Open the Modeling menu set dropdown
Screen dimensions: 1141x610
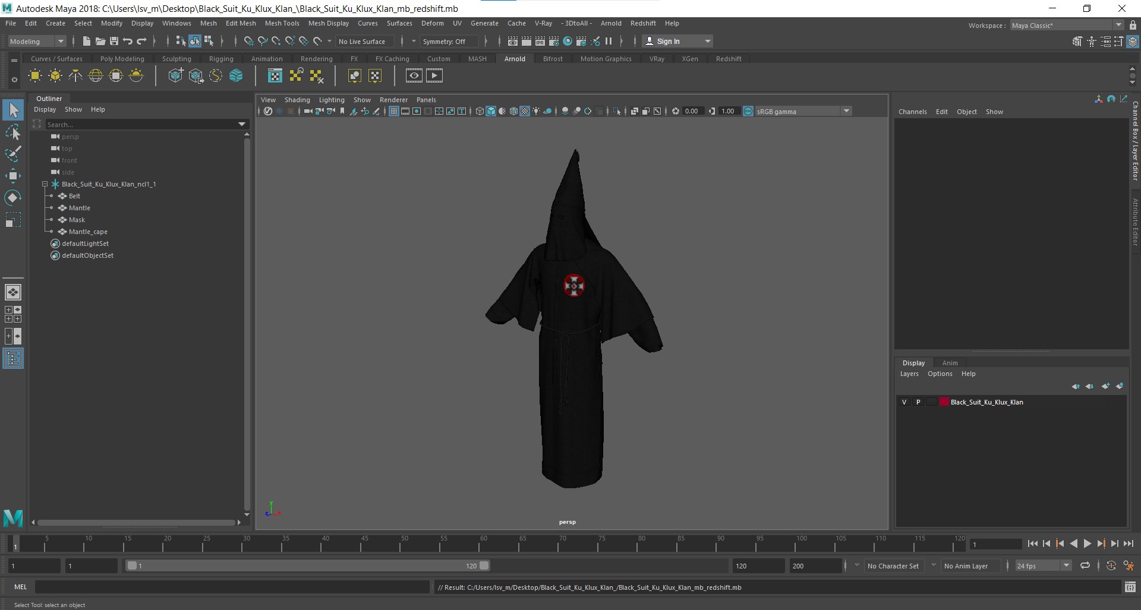point(37,42)
